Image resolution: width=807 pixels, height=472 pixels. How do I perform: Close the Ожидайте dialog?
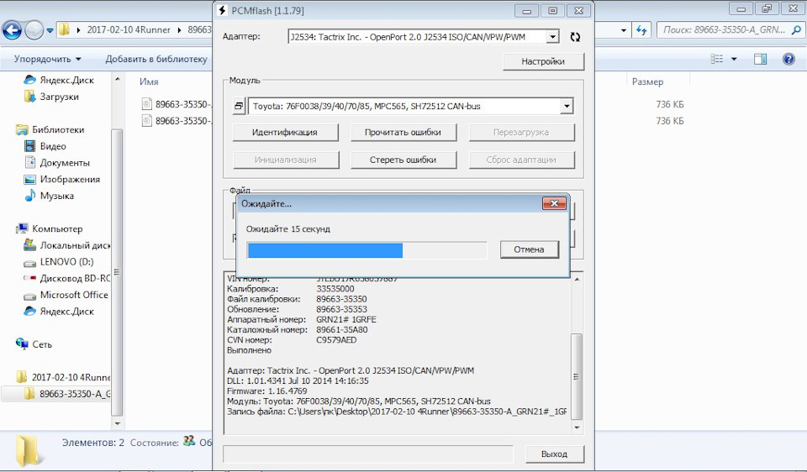pos(554,203)
